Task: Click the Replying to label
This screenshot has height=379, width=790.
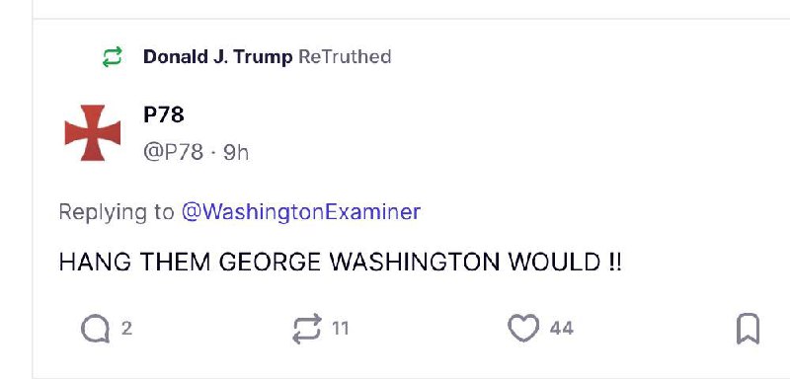Action: pyautogui.click(x=116, y=212)
